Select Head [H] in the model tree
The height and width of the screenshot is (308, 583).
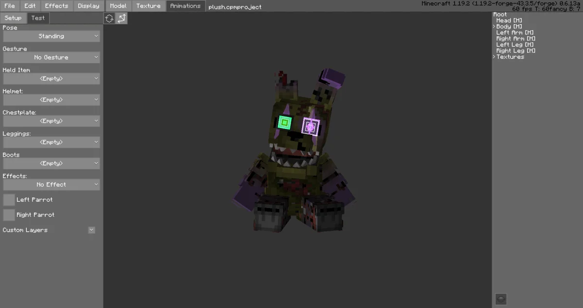click(x=509, y=20)
